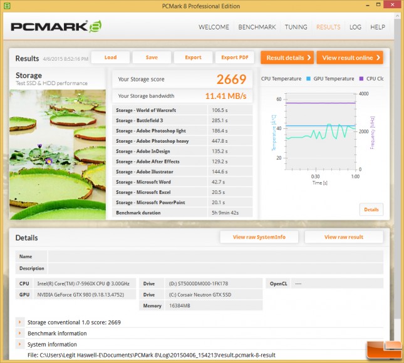Expand Storage conventional 1.0 score section
This screenshot has width=404, height=363.
pos(20,322)
